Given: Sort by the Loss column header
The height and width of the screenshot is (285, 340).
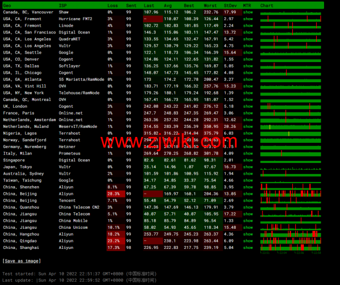Looking at the screenshot, I should [113, 6].
